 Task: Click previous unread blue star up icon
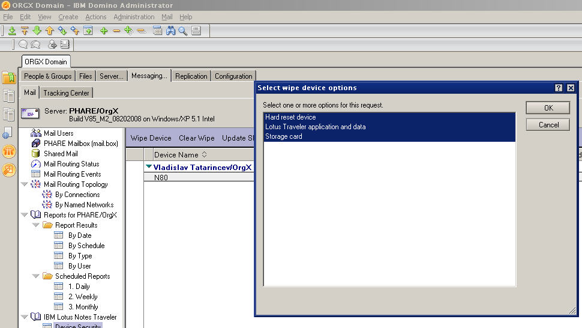[74, 31]
